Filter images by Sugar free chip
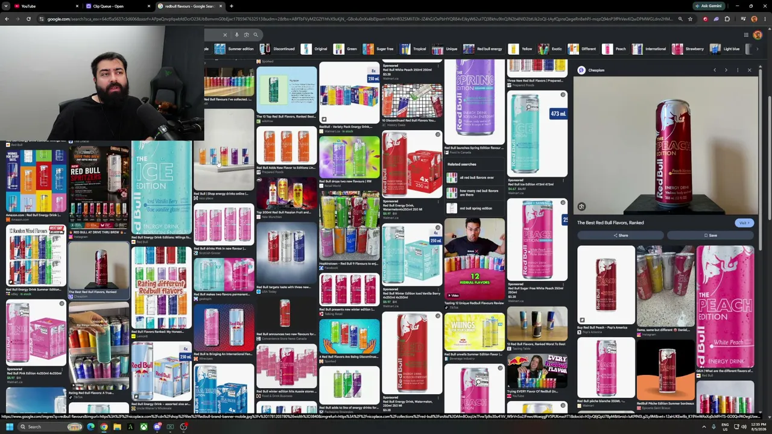 tap(379, 49)
